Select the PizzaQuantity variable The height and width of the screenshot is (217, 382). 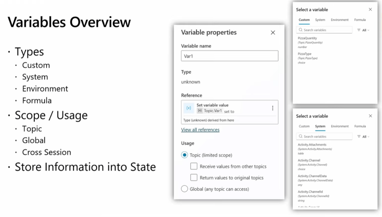pos(307,38)
